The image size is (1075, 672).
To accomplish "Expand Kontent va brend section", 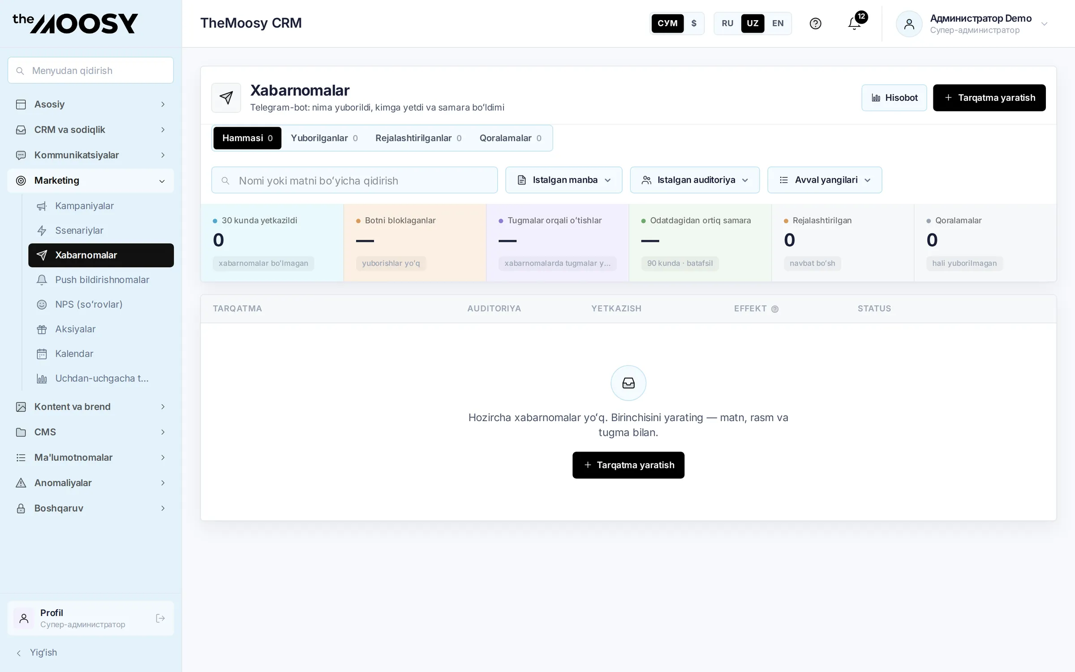I will (x=90, y=407).
